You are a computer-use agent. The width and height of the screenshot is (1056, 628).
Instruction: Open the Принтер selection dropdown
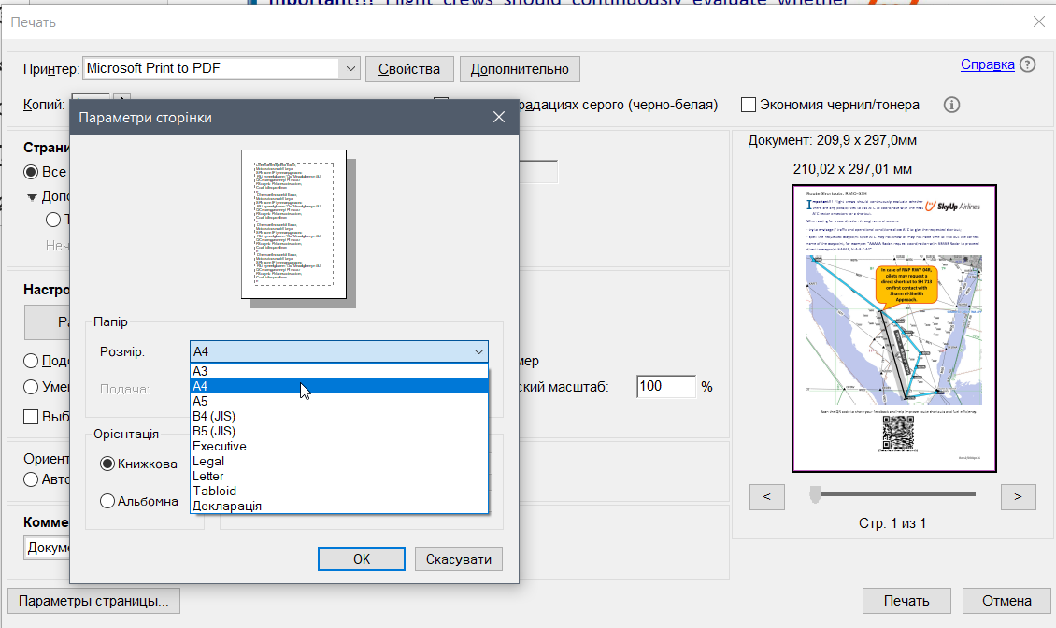(x=350, y=69)
